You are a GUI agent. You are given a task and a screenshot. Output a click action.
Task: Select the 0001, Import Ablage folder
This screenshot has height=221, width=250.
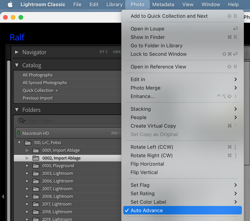61,150
